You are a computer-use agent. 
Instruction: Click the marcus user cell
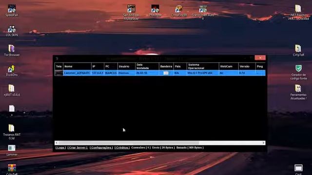pos(126,73)
